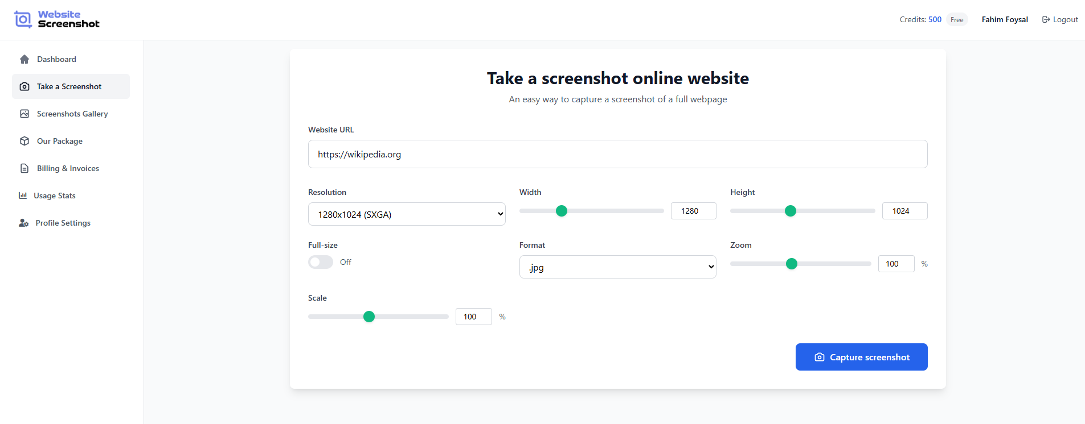Click the Logout link

tap(1060, 19)
